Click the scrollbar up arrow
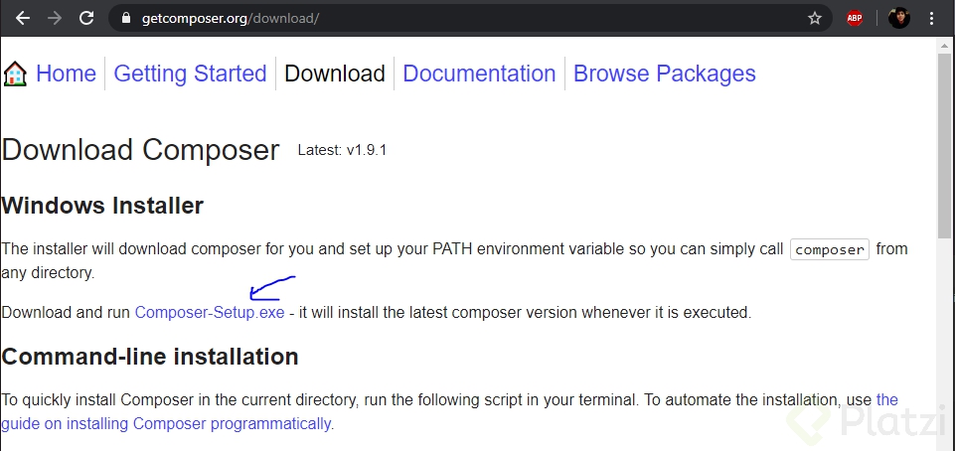 click(x=944, y=45)
